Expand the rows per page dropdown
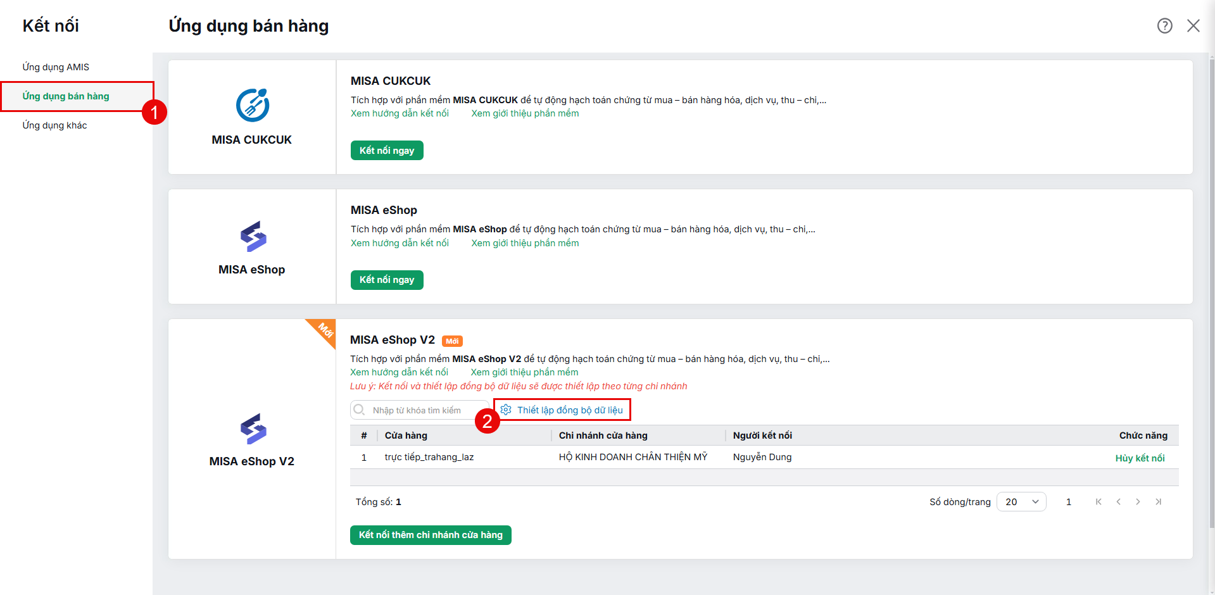 (1021, 502)
